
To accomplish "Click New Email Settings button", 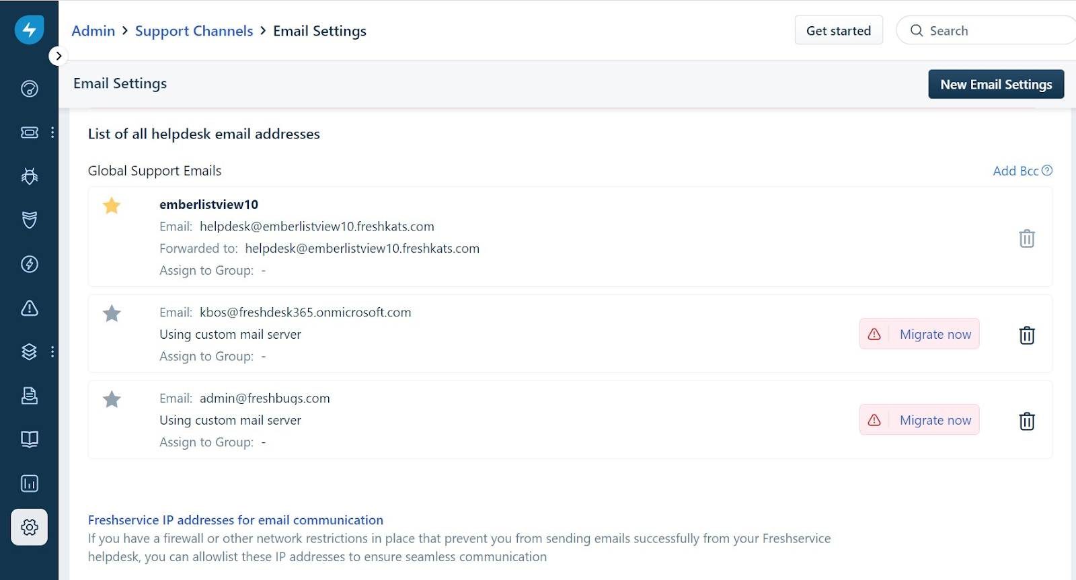I will (996, 84).
